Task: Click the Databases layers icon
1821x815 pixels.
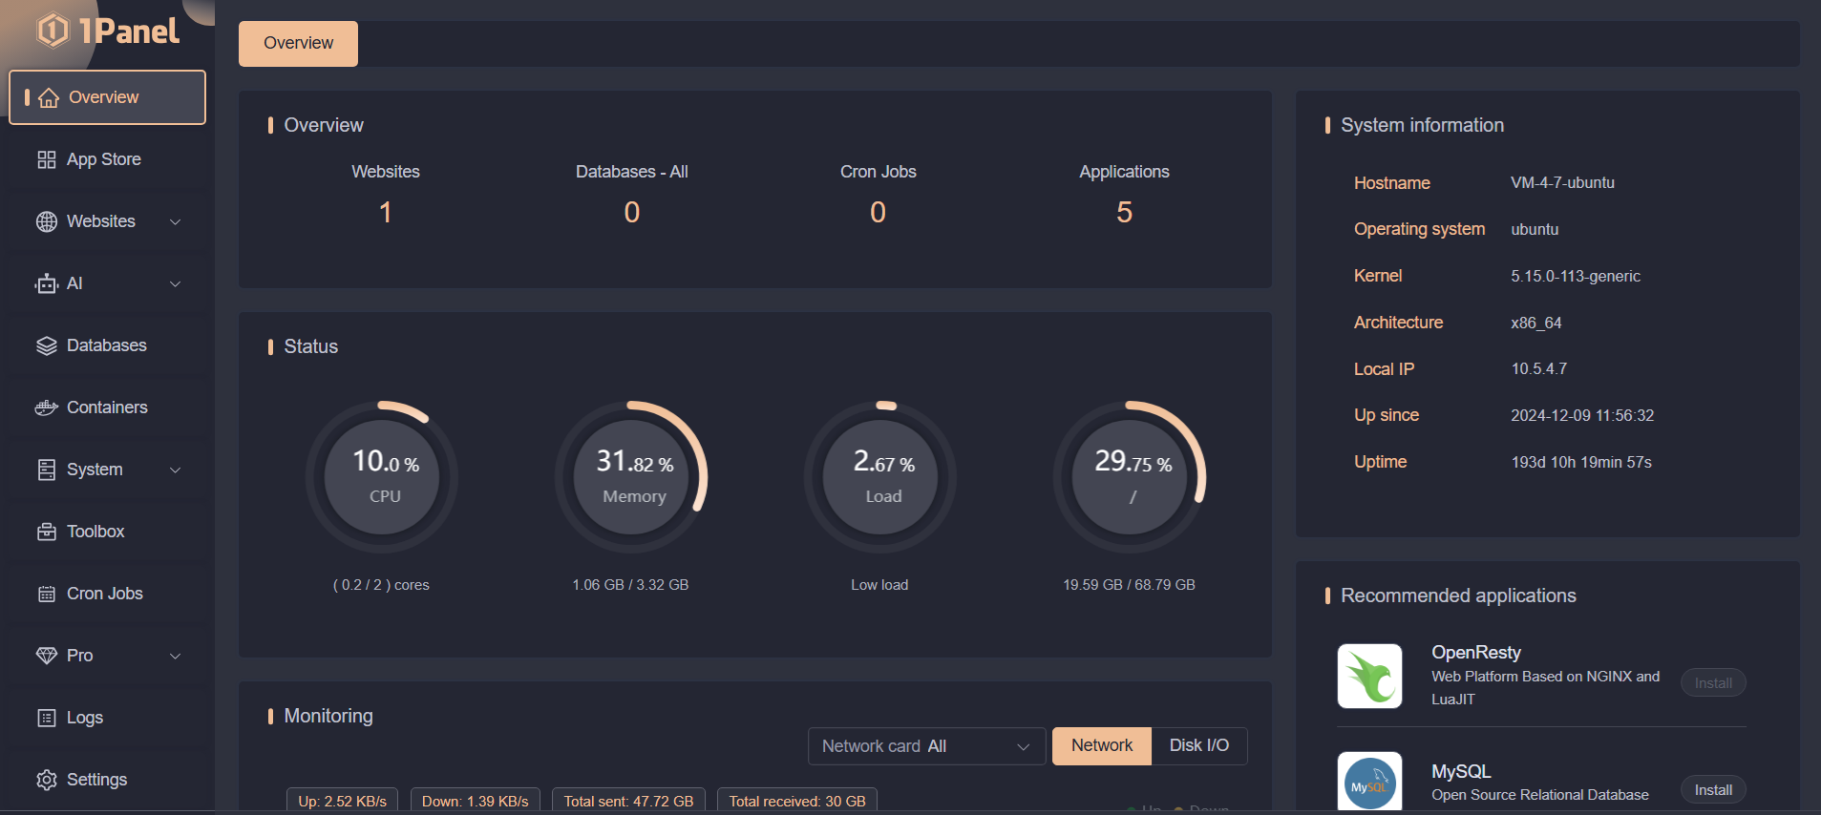Action: click(x=47, y=345)
